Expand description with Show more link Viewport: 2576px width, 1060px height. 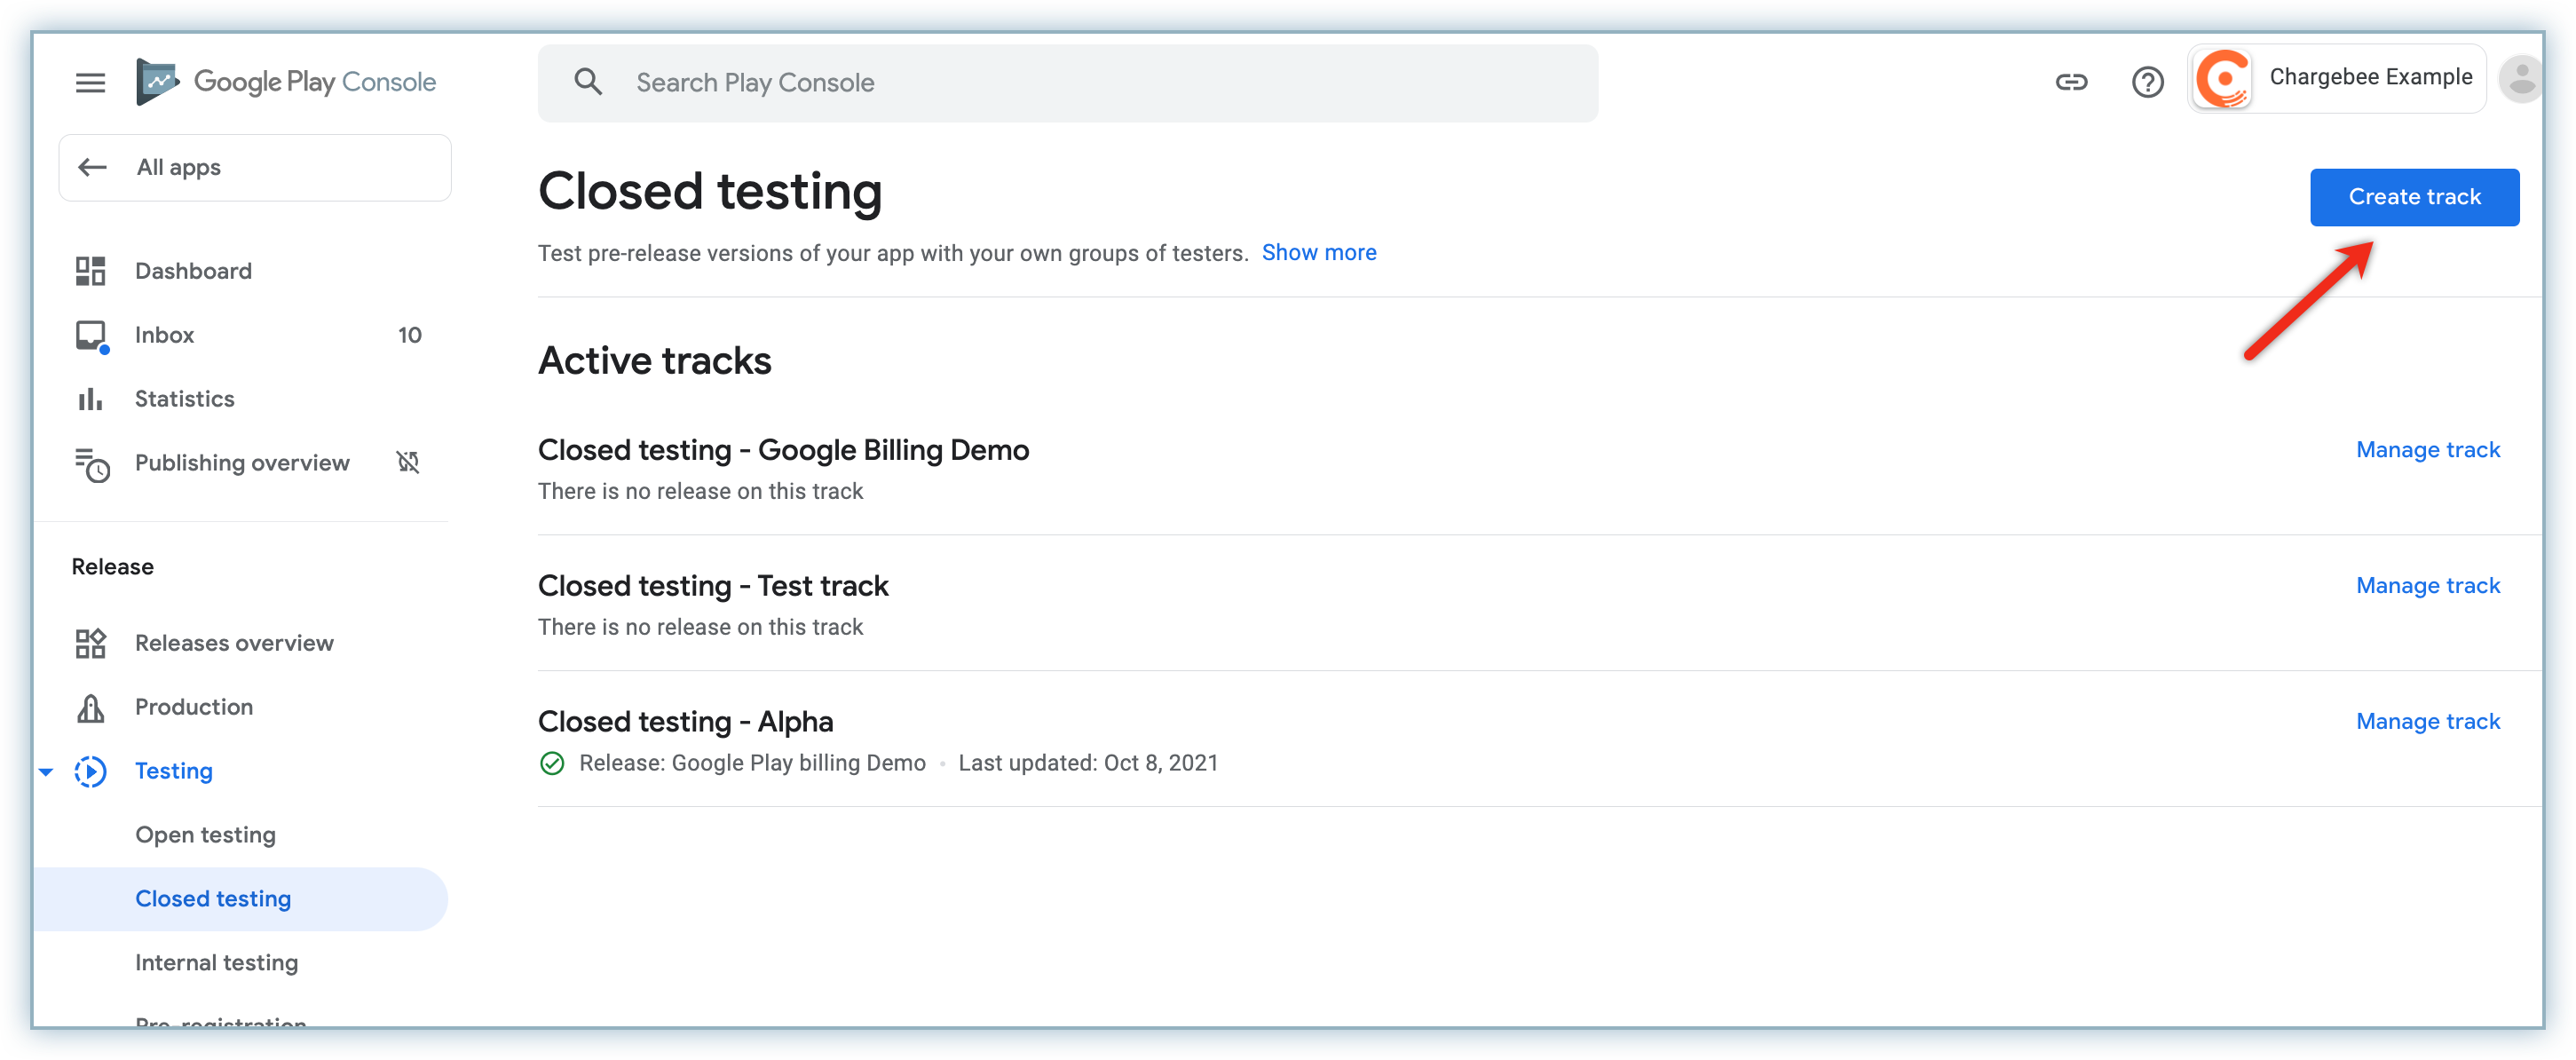pos(1318,253)
